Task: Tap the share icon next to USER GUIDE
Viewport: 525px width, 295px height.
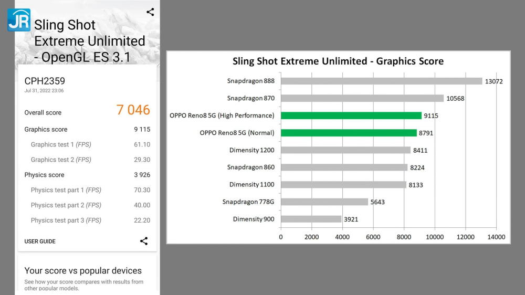Action: [x=144, y=241]
